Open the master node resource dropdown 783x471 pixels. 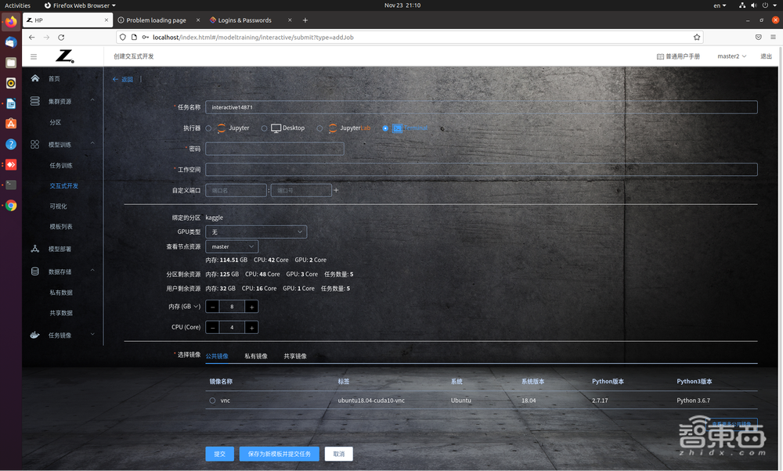pyautogui.click(x=231, y=246)
